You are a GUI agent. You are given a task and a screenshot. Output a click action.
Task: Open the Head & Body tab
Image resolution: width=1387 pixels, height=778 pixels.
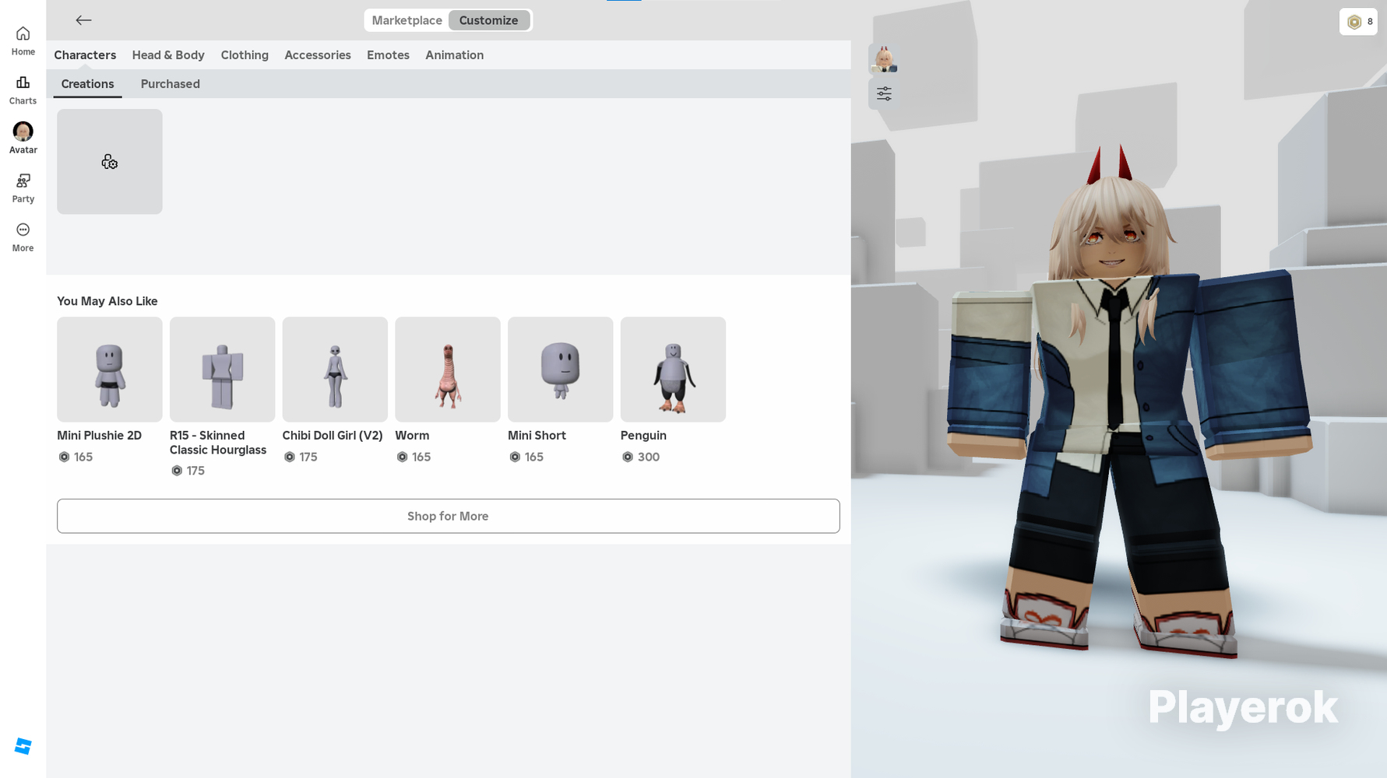coord(168,55)
